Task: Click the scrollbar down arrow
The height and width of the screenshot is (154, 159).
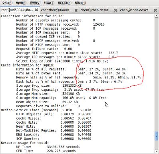Action: [x=157, y=152]
